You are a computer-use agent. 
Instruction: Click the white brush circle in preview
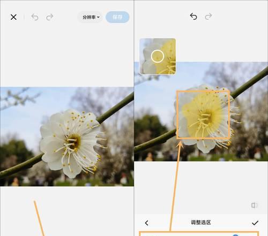[x=158, y=56]
